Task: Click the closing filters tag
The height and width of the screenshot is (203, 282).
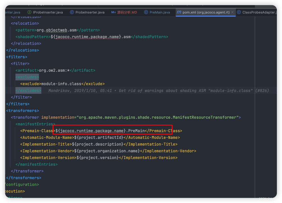Action: pyautogui.click(x=18, y=104)
